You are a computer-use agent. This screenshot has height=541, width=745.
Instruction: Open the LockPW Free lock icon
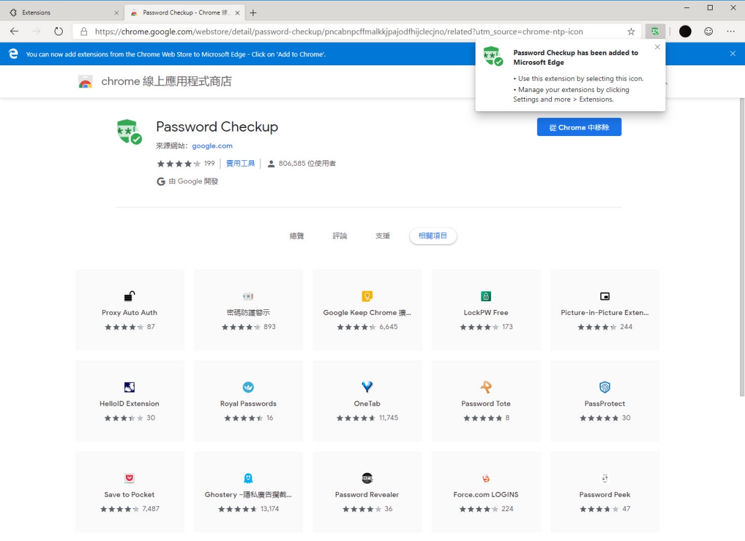pyautogui.click(x=486, y=296)
